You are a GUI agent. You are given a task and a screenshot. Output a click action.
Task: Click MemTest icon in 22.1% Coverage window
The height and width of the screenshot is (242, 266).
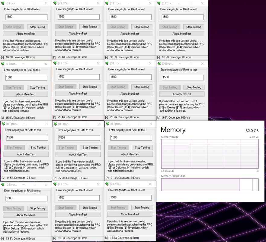pos(55,3)
